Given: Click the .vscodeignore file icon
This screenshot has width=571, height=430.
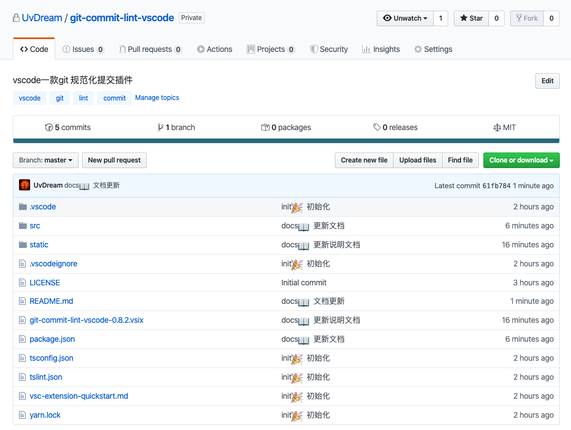Looking at the screenshot, I should 22,264.
